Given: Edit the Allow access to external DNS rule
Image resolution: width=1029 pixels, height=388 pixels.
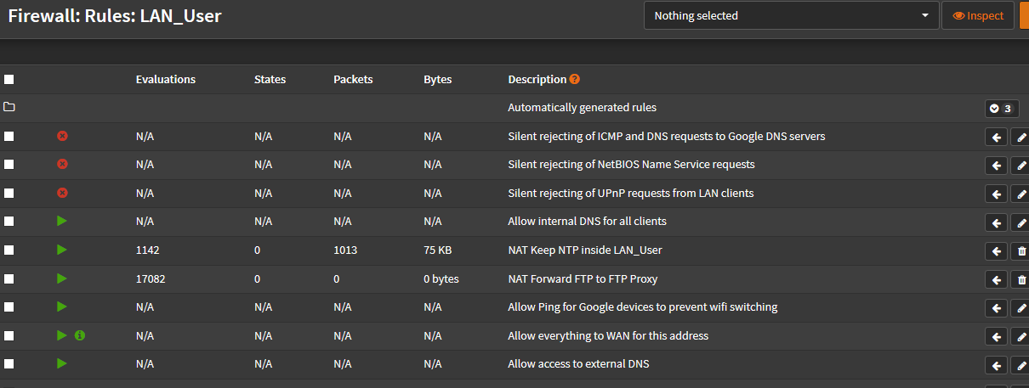Looking at the screenshot, I should (1021, 365).
